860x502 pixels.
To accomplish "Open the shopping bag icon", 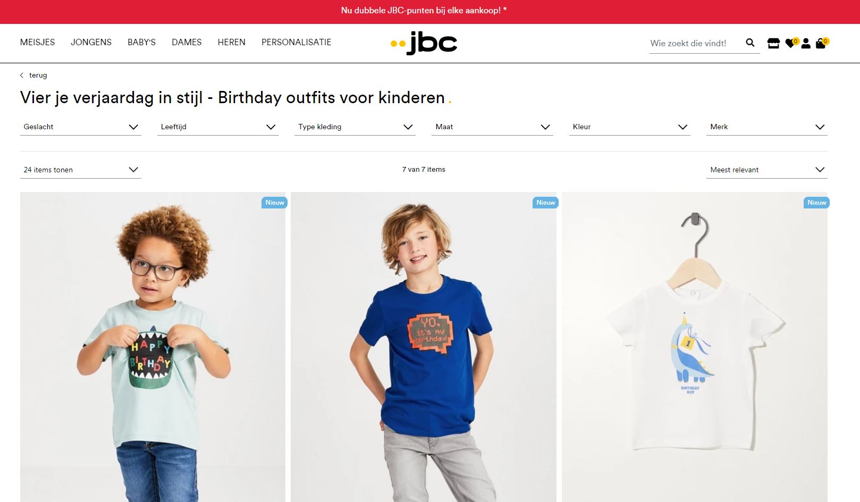I will coord(821,43).
